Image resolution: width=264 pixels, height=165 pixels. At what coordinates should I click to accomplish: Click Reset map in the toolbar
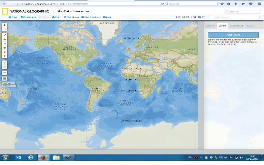coord(72,17)
